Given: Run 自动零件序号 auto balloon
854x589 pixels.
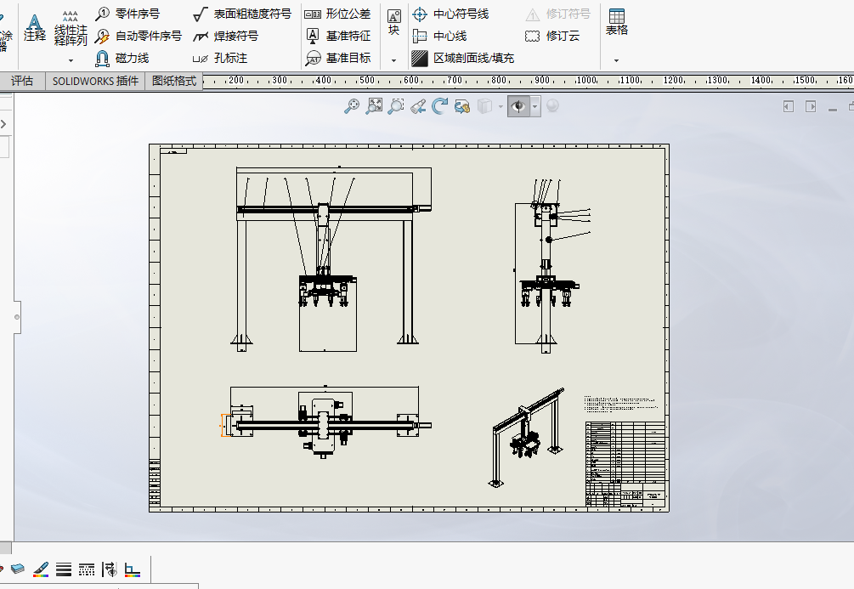Looking at the screenshot, I should click(139, 36).
